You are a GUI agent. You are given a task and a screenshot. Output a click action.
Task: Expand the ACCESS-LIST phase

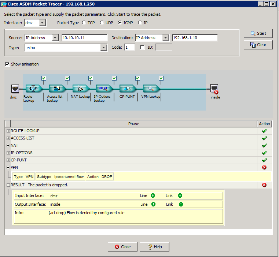point(8,138)
